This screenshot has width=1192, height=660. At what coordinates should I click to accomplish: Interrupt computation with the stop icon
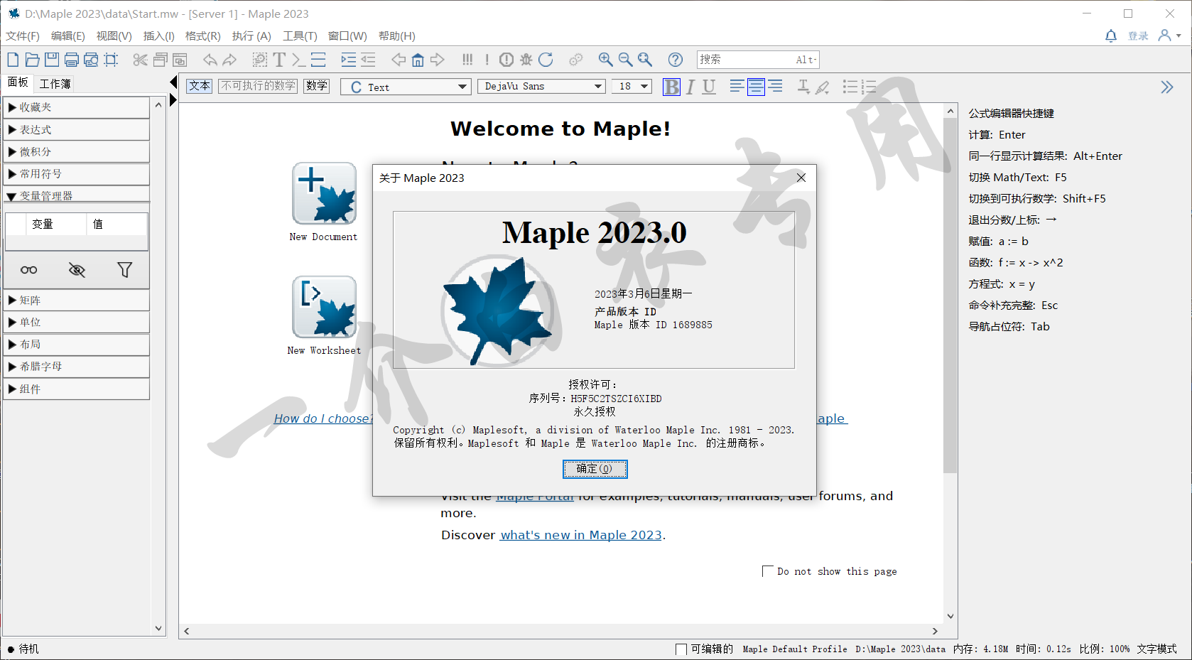coord(506,60)
